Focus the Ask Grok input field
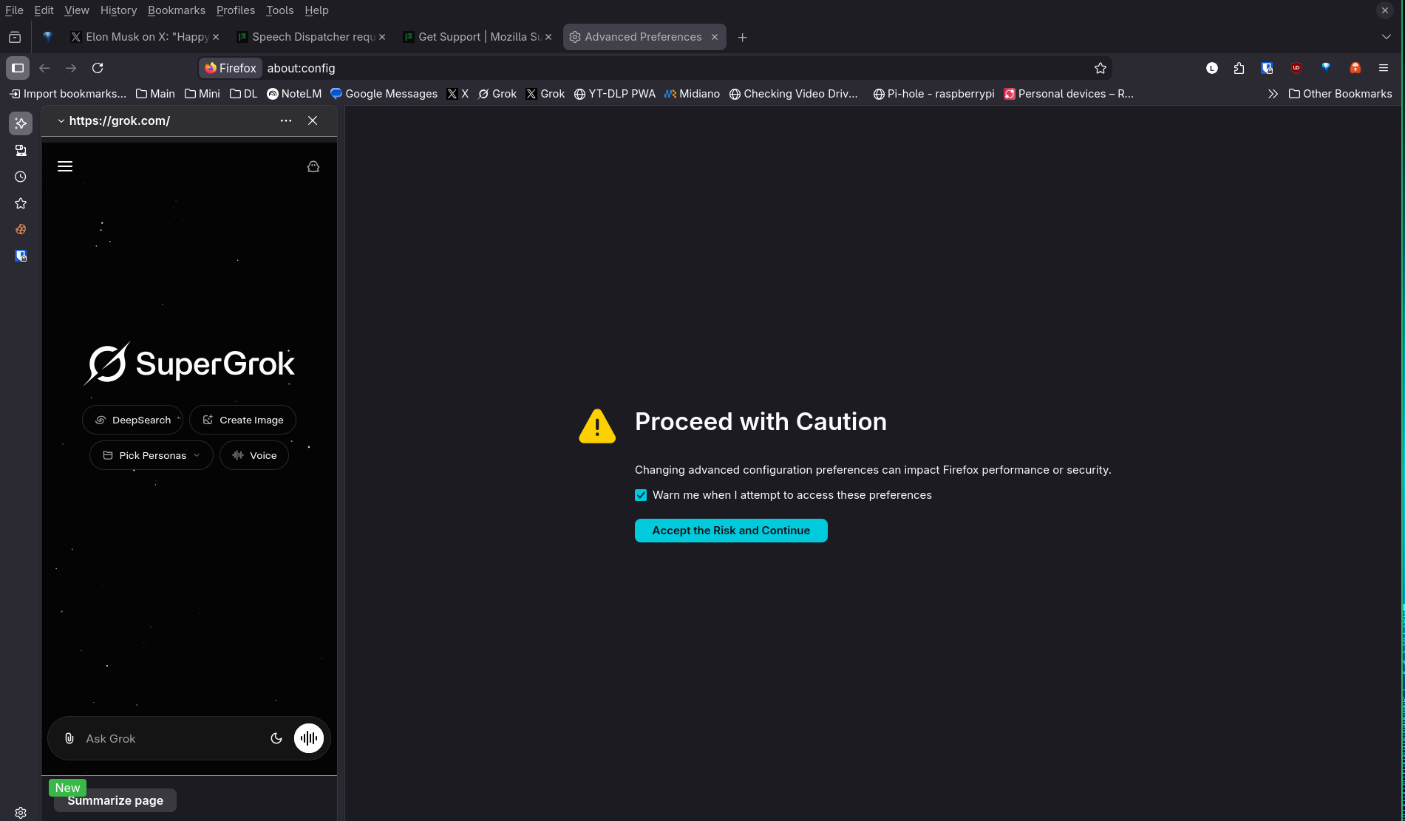 173,738
